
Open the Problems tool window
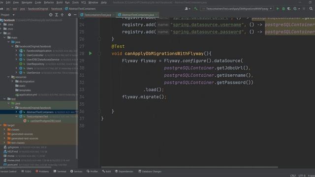(42, 172)
